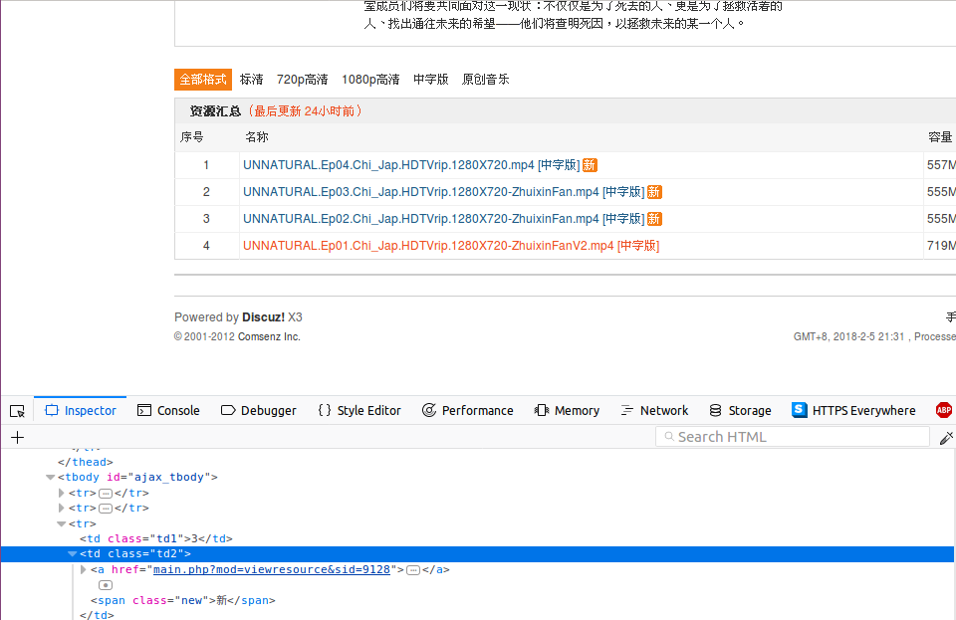Expand the first collapsed tr node
956x620 pixels.
pos(61,493)
